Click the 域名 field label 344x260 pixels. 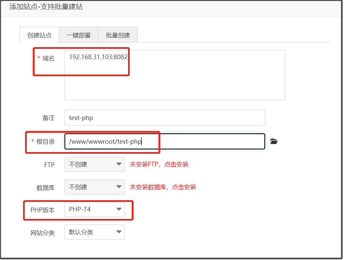tap(48, 58)
